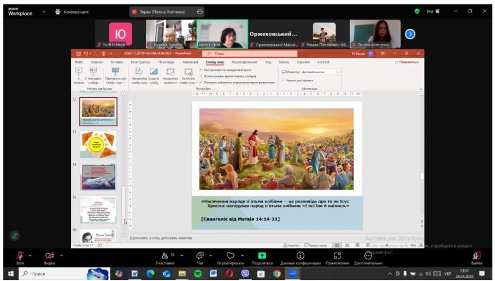This screenshot has width=495, height=281.
Task: Click Hanna Vjvat video tile
Action: (222, 34)
